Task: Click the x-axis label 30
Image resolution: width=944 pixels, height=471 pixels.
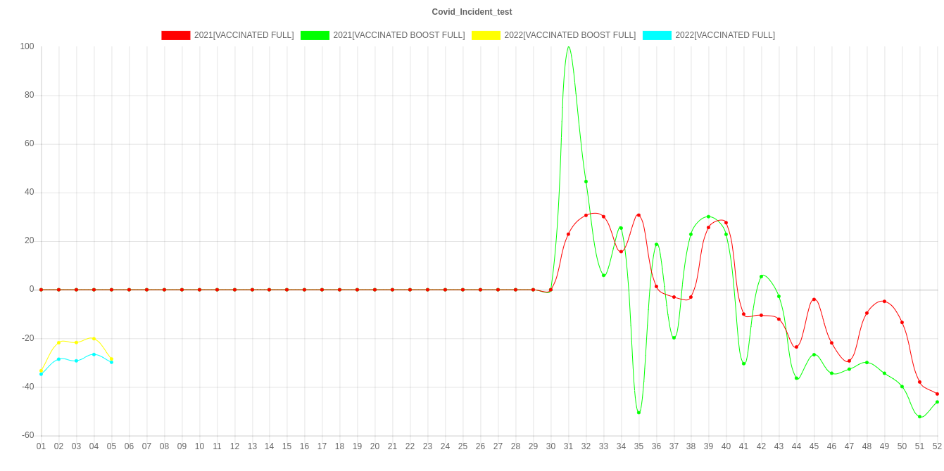Action: pos(550,446)
